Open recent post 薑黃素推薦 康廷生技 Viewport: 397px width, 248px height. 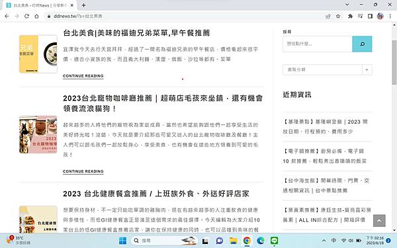click(x=327, y=215)
